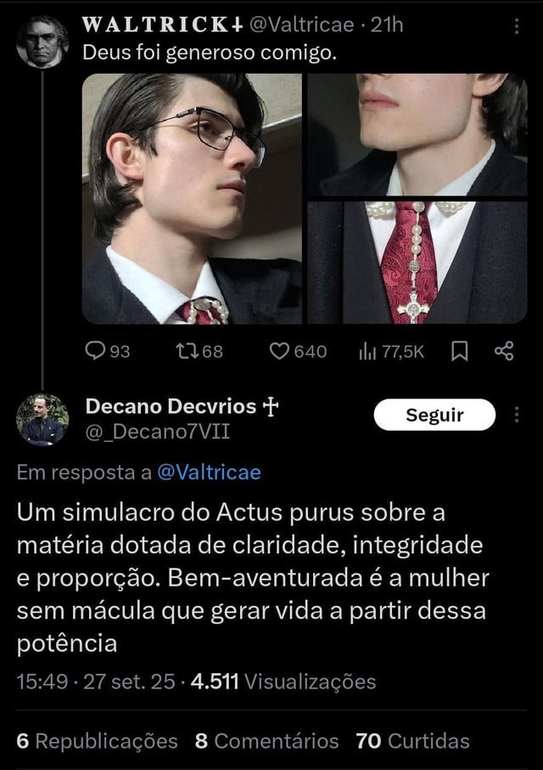
Task: Open the large left photo with glasses
Action: point(192,198)
